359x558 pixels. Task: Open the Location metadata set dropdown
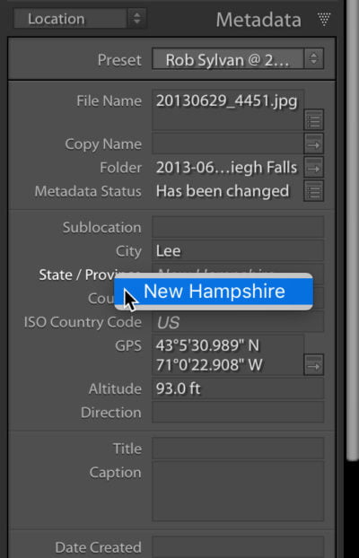point(80,19)
